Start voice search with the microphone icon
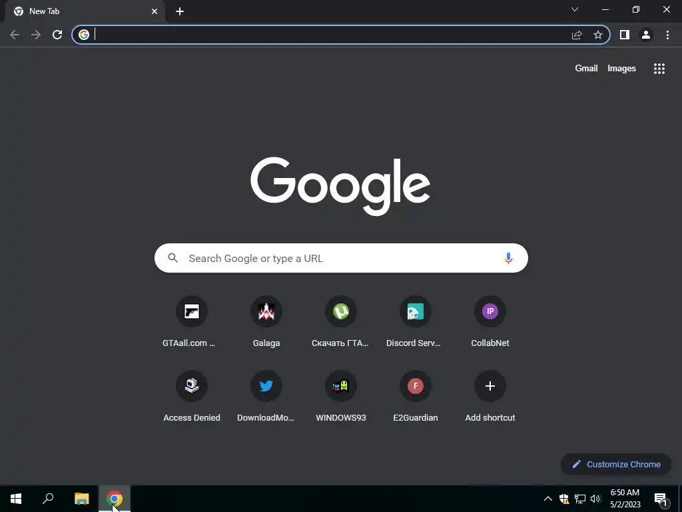Viewport: 682px width, 512px height. 508,258
